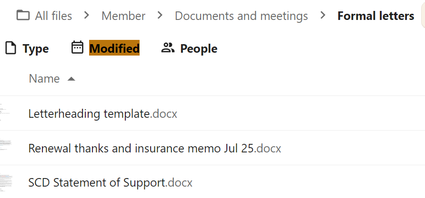Image resolution: width=425 pixels, height=198 pixels.
Task: Click chevron after Documents and meetings
Action: (x=324, y=15)
